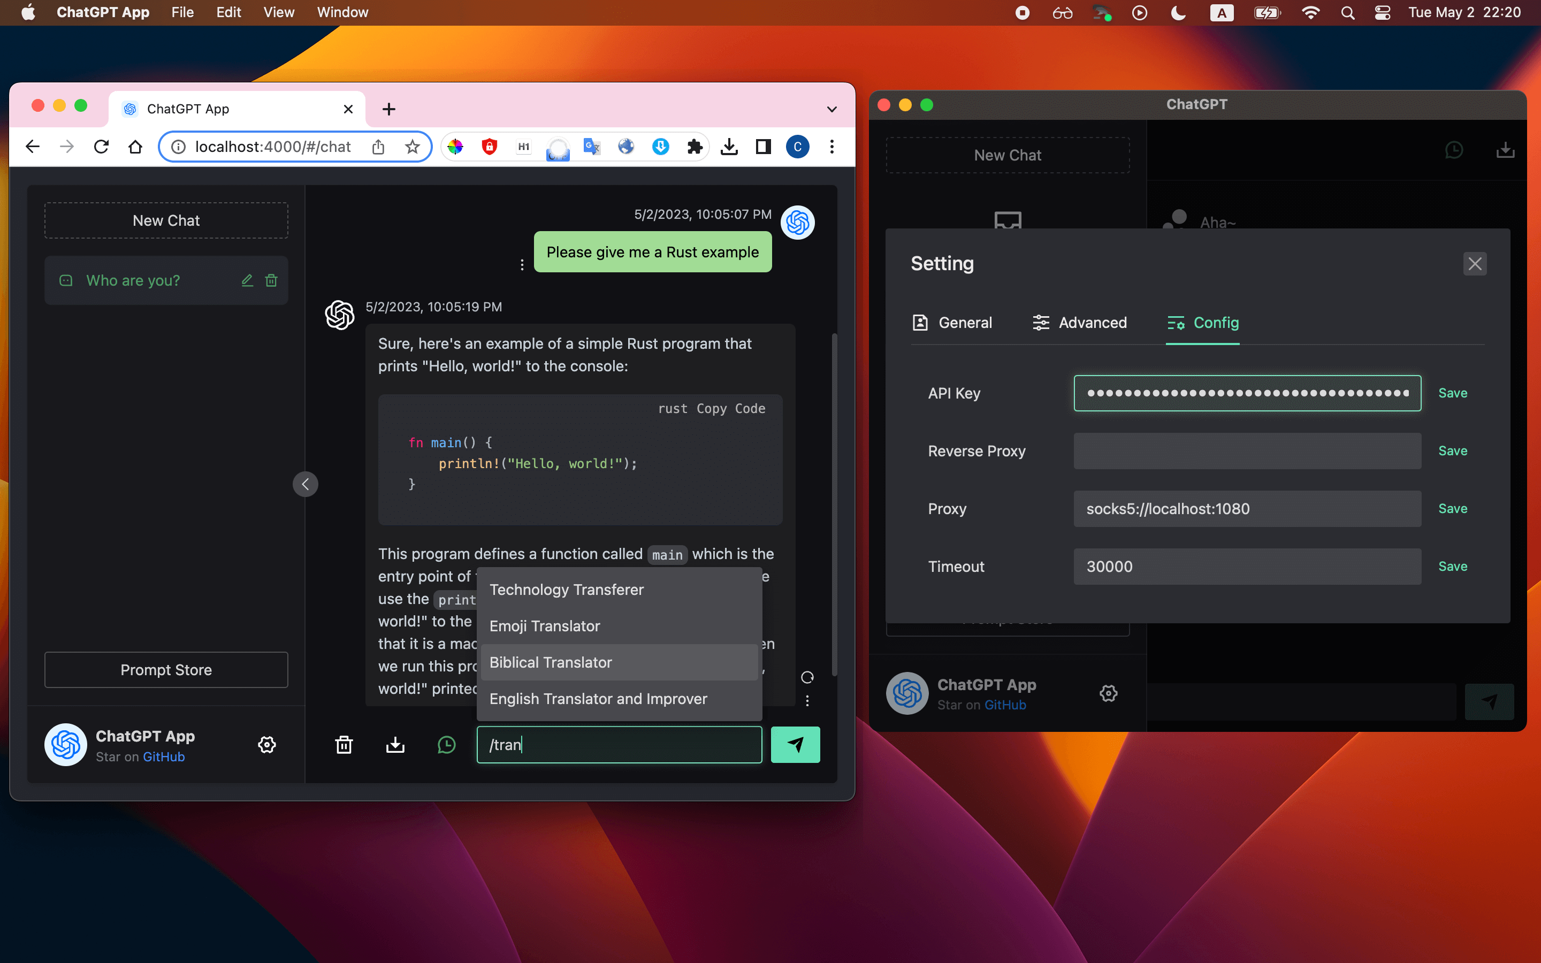
Task: Open settings gear beside ChatGPT App
Action: coord(267,745)
